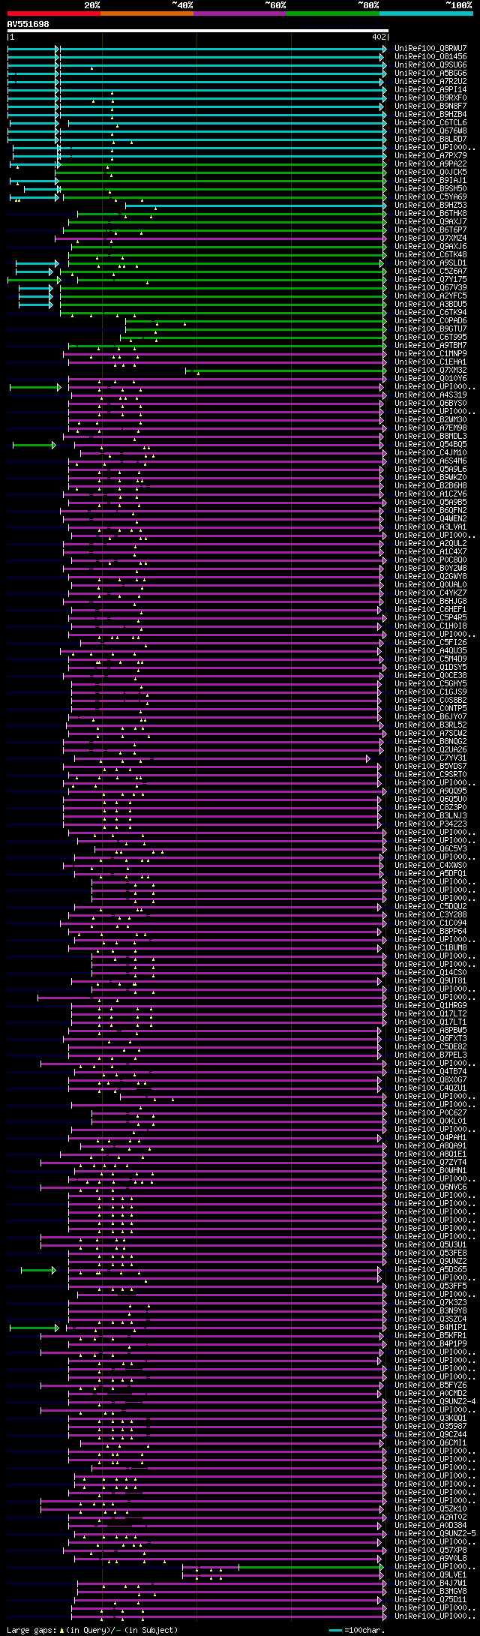Select the UniRef100_A8Q1E1 label

click(430, 1154)
